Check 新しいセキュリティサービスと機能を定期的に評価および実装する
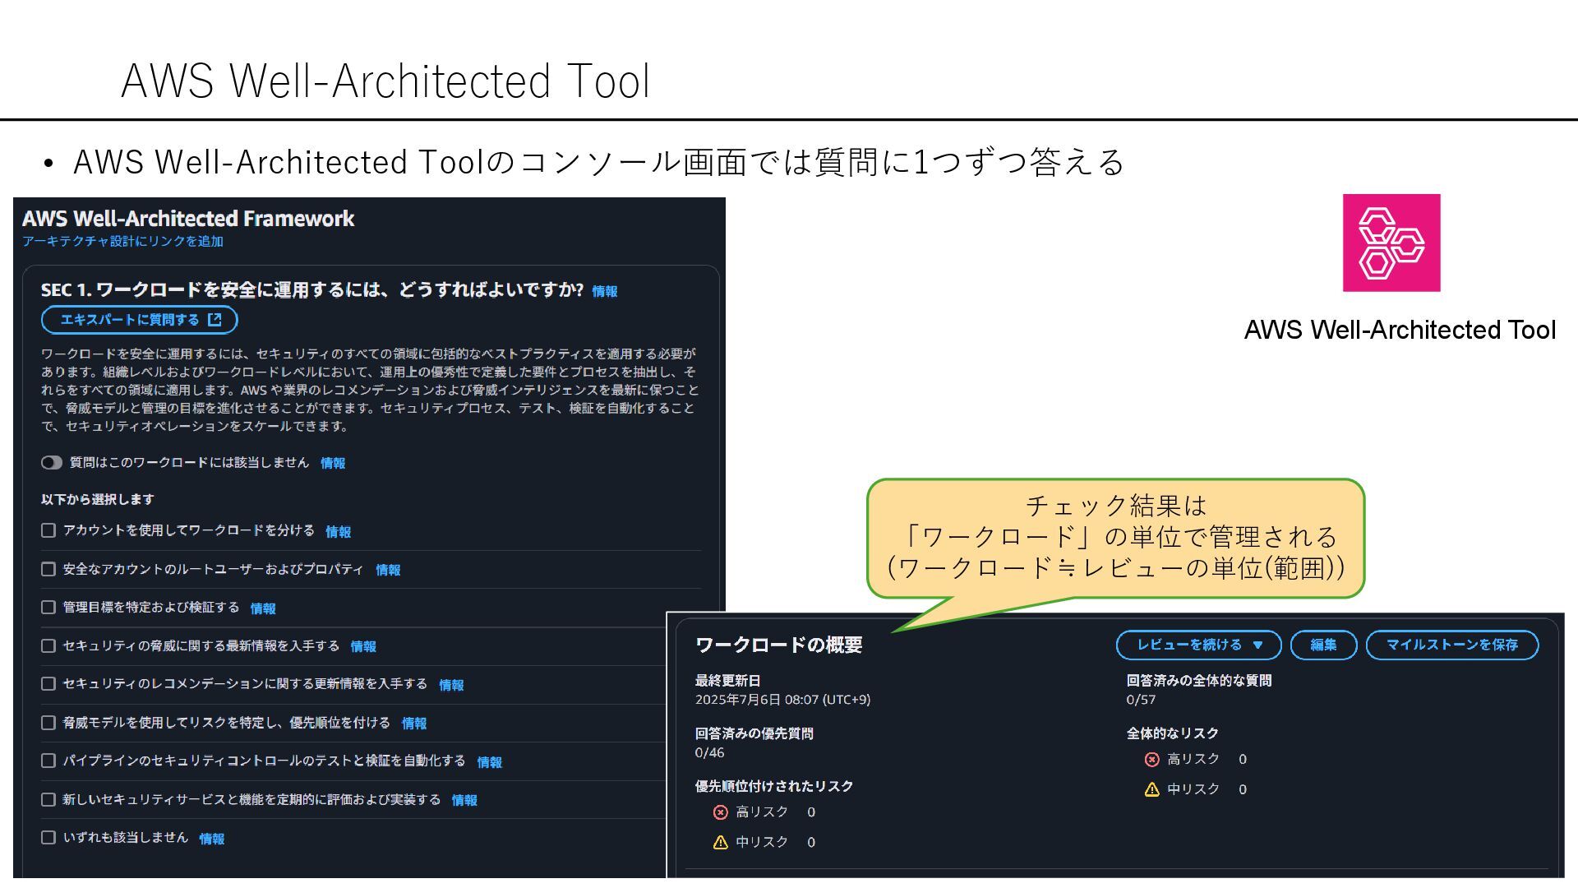Image resolution: width=1578 pixels, height=888 pixels. pos(48,799)
